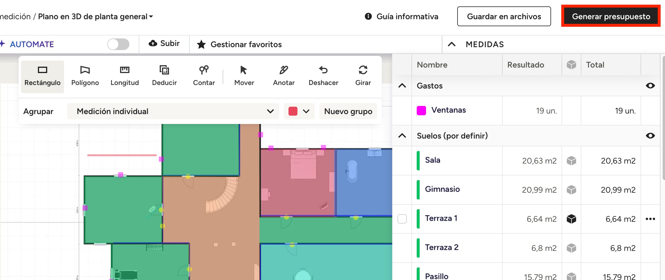This screenshot has height=280, width=665.
Task: Select the Contar counting tool
Action: point(204,76)
